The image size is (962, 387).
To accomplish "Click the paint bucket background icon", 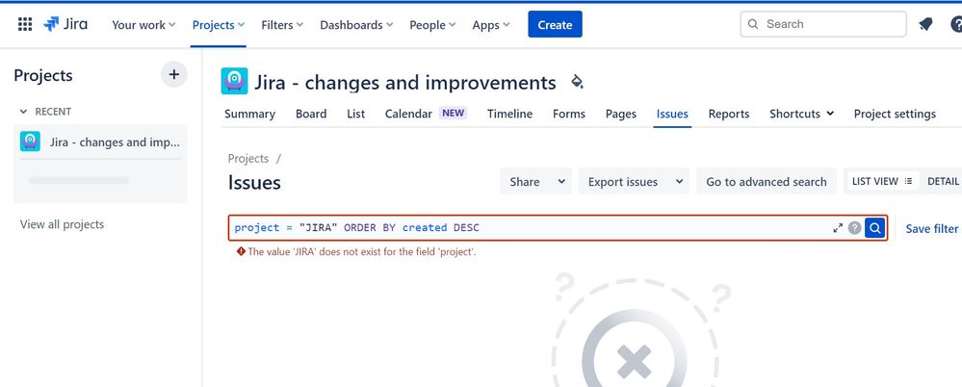I will coord(577,82).
